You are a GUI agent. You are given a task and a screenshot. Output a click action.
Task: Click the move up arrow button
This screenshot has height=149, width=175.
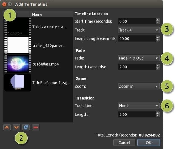click(7, 127)
